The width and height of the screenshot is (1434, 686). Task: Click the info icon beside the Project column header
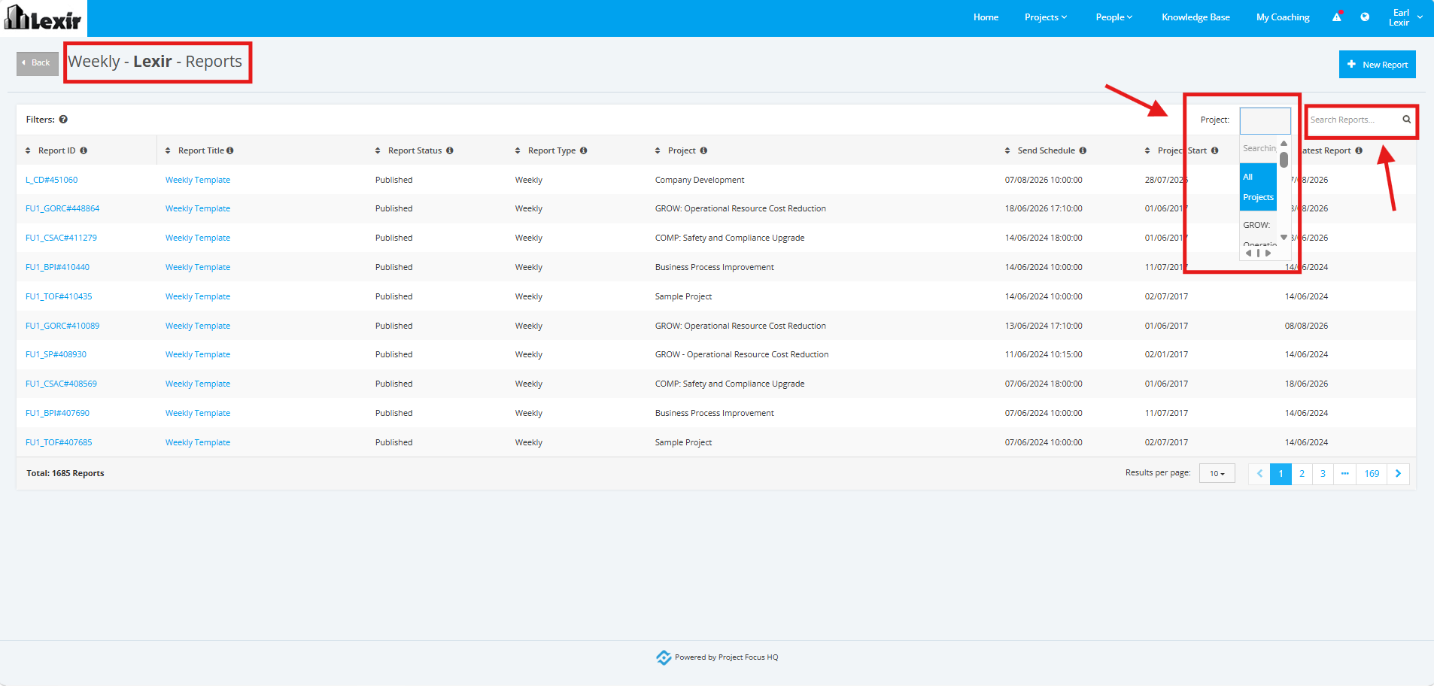703,150
